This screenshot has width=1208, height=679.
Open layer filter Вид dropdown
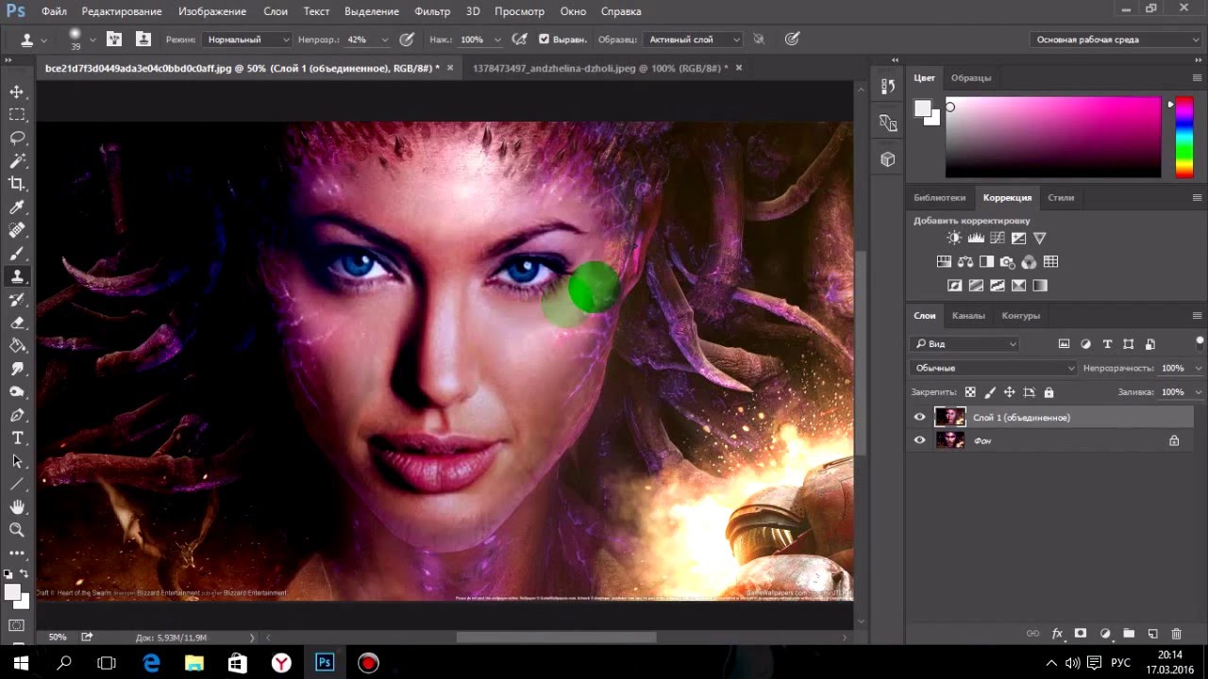[x=965, y=344]
